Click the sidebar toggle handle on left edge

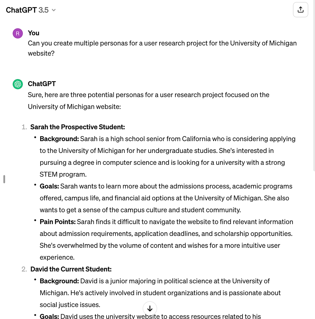click(x=4, y=179)
